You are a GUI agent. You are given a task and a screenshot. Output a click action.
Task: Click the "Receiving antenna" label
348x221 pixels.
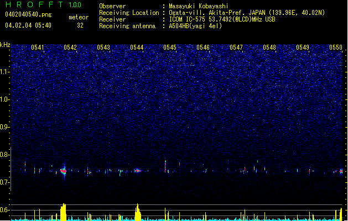127,26
